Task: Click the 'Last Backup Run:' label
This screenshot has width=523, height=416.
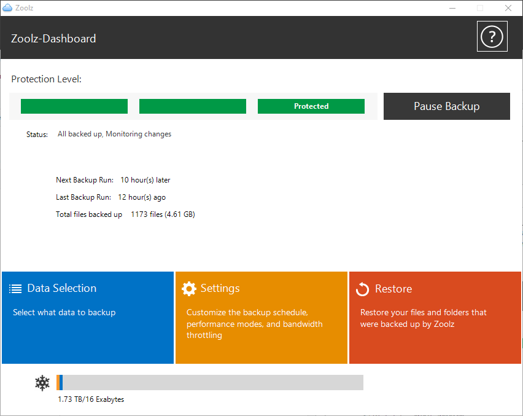Action: tap(83, 197)
